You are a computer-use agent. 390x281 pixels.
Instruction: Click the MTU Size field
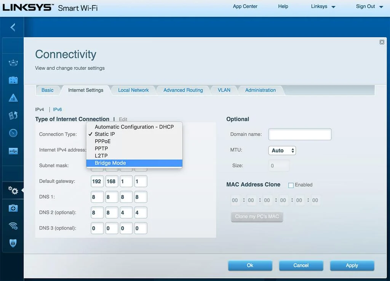279,165
